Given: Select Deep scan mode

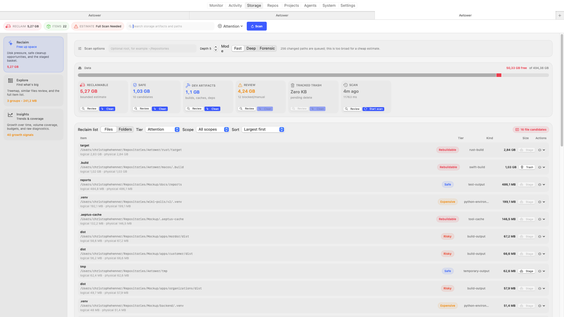Looking at the screenshot, I should [x=251, y=48].
